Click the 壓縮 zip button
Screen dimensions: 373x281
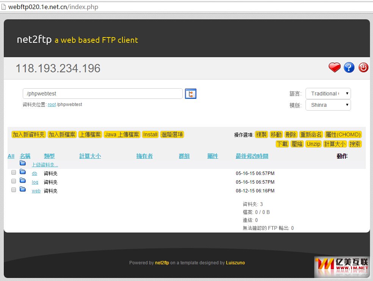(x=297, y=144)
